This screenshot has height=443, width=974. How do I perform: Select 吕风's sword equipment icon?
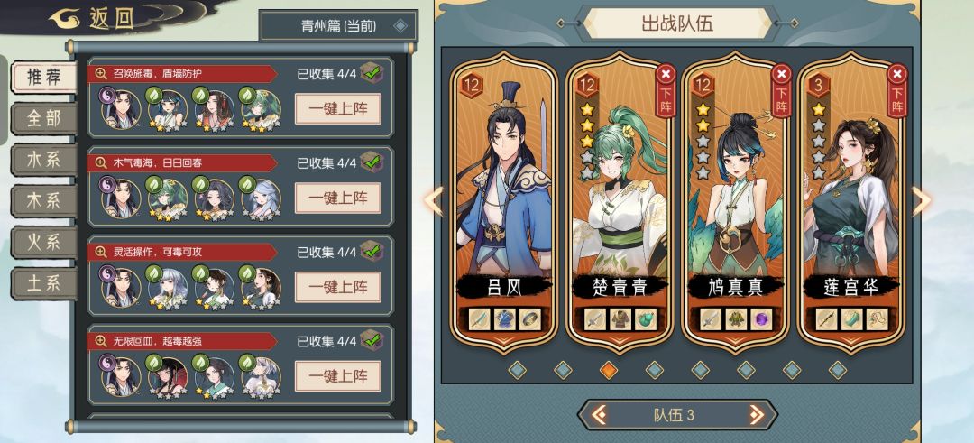pos(480,319)
